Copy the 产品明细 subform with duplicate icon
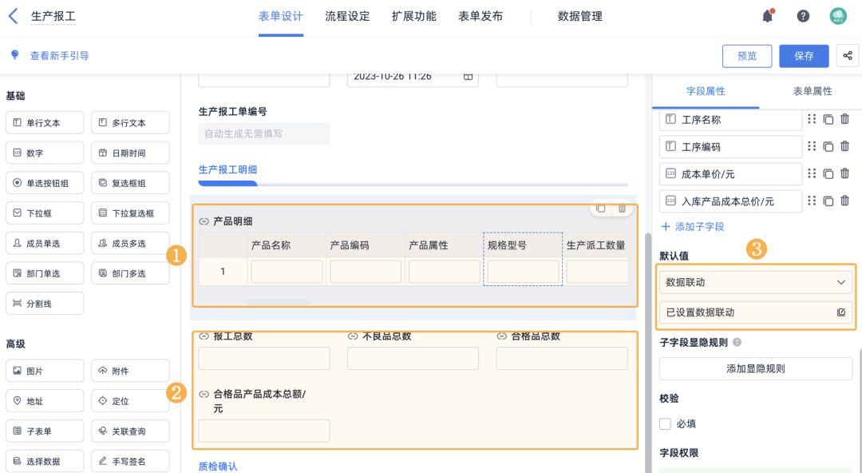Viewport: 862px width, 473px height. pos(601,209)
